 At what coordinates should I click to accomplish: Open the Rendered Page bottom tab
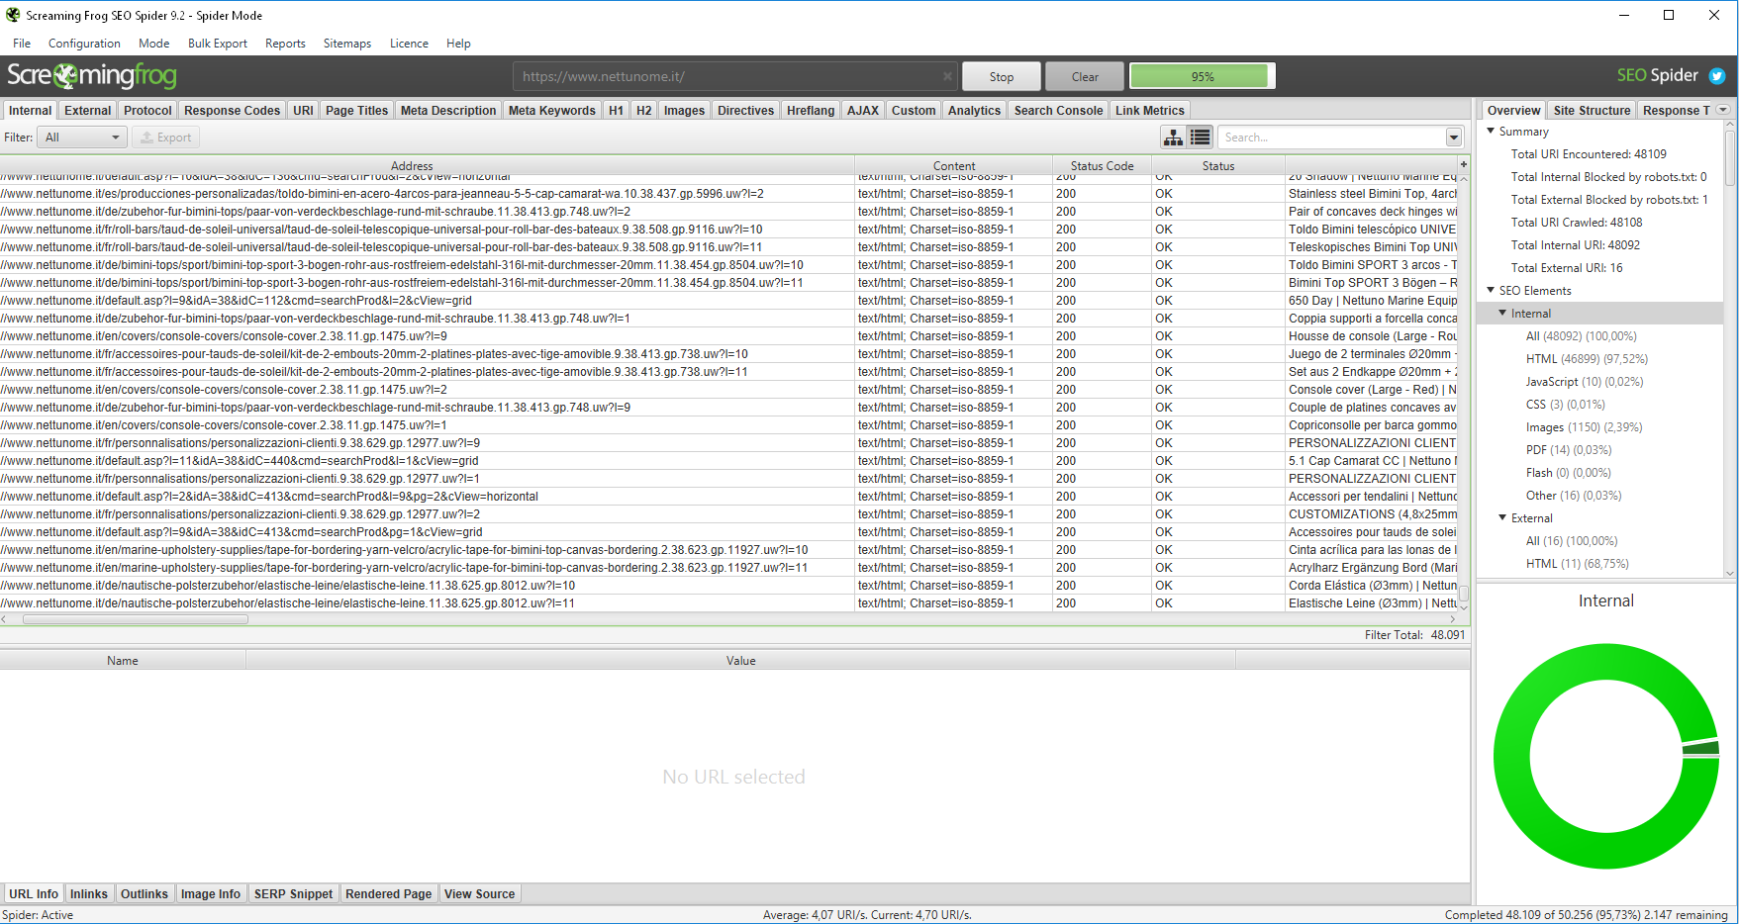[x=388, y=894]
